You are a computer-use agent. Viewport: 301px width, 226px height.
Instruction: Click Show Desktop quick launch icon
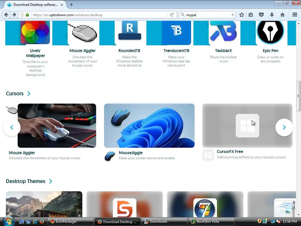click(21, 222)
